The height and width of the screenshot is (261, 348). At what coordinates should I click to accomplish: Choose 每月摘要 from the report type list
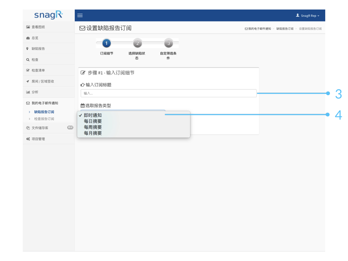pos(134,133)
